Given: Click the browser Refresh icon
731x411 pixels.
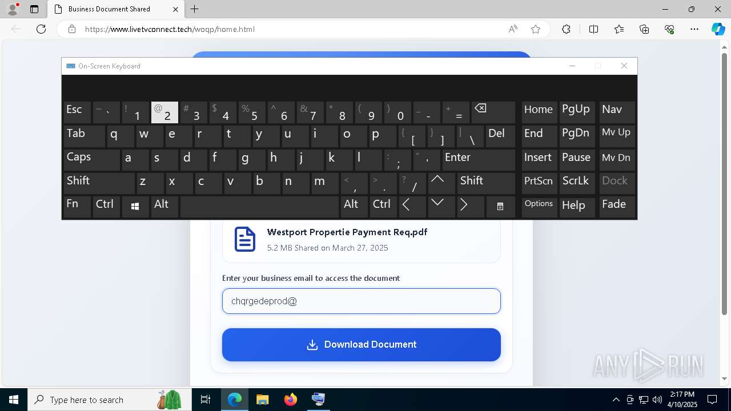Looking at the screenshot, I should 41,29.
